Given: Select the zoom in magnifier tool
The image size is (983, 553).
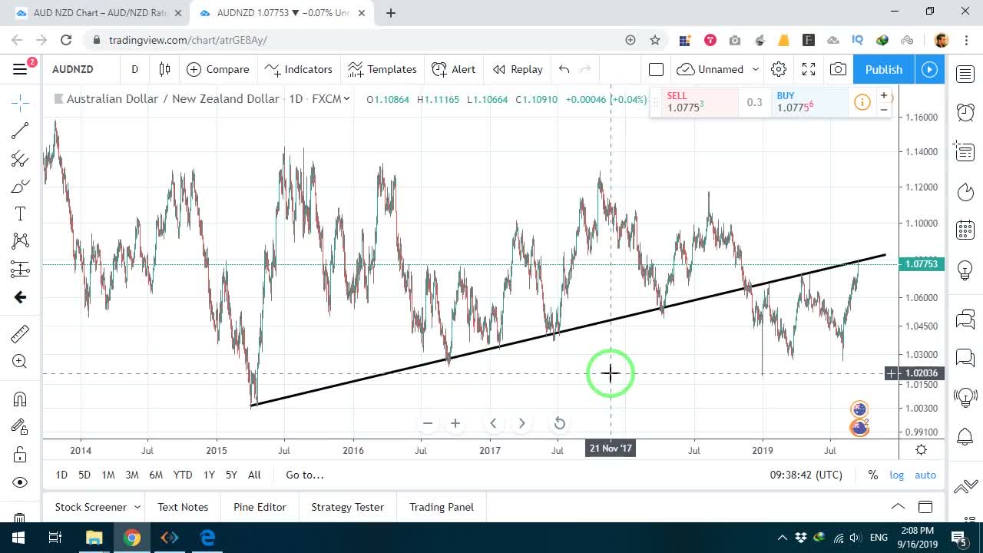Looking at the screenshot, I should (x=20, y=362).
